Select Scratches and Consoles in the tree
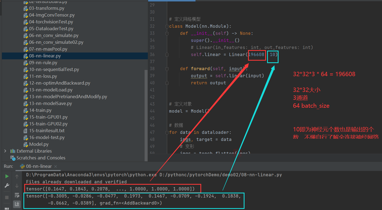This screenshot has height=210, width=382. point(41,158)
